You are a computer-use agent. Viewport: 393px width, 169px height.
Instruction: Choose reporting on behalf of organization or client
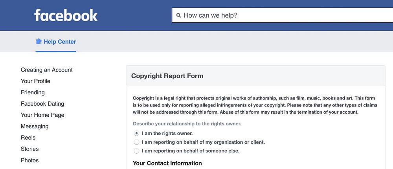coord(137,142)
